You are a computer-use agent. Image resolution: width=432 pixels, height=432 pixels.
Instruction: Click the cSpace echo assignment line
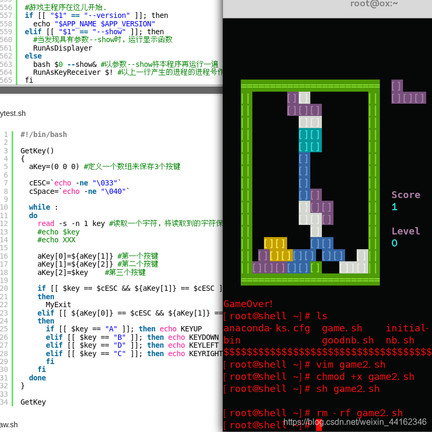tap(79, 191)
